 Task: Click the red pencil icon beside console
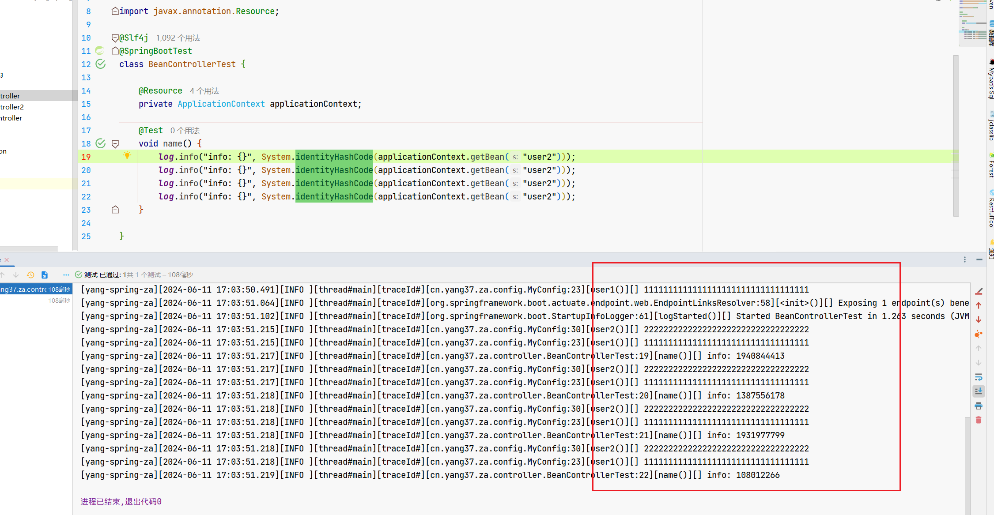coord(979,291)
